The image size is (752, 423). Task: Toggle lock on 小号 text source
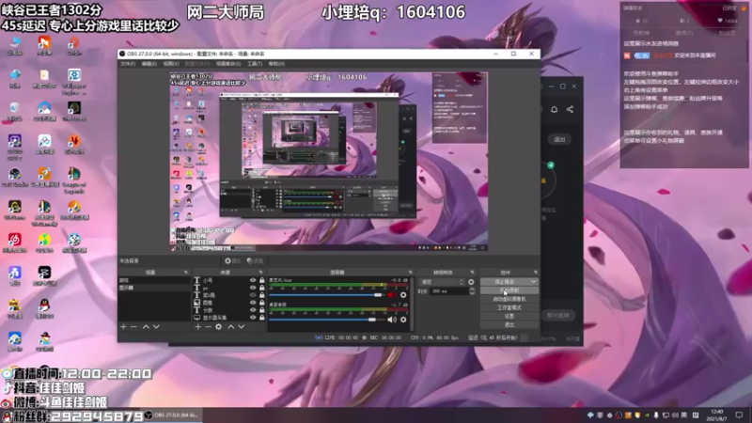click(262, 280)
